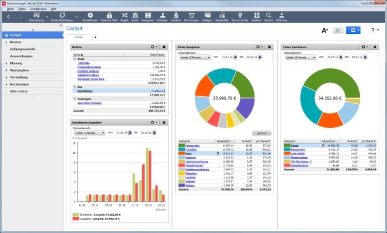387x233 pixels.
Task: Open calendar for Ausgaben 'von' date
Action: pyautogui.click(x=235, y=57)
